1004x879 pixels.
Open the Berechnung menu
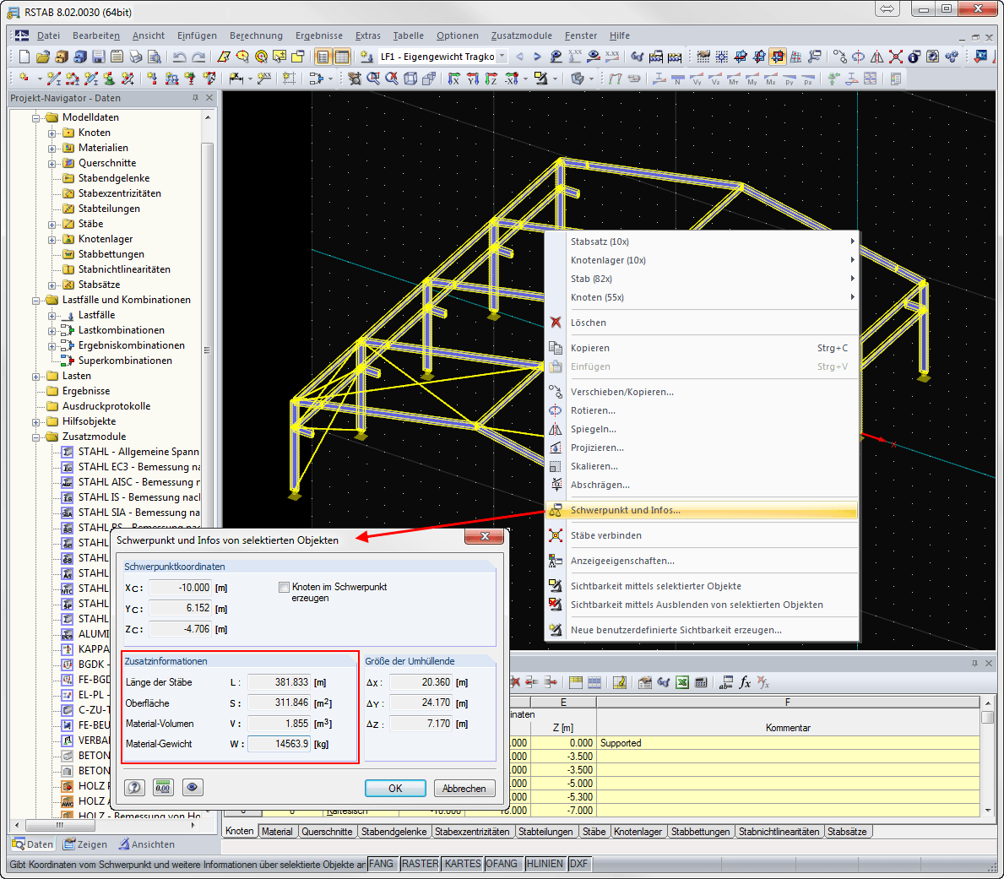256,35
